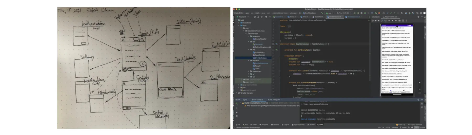
Task: Select Pixel 6 API 33 emulator tab
Action: [390, 17]
